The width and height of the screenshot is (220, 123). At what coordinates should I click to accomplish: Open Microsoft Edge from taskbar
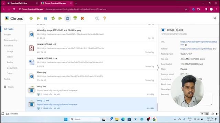(x=123, y=119)
